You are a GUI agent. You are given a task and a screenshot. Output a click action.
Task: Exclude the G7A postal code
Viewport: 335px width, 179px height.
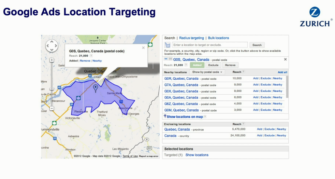(265, 85)
